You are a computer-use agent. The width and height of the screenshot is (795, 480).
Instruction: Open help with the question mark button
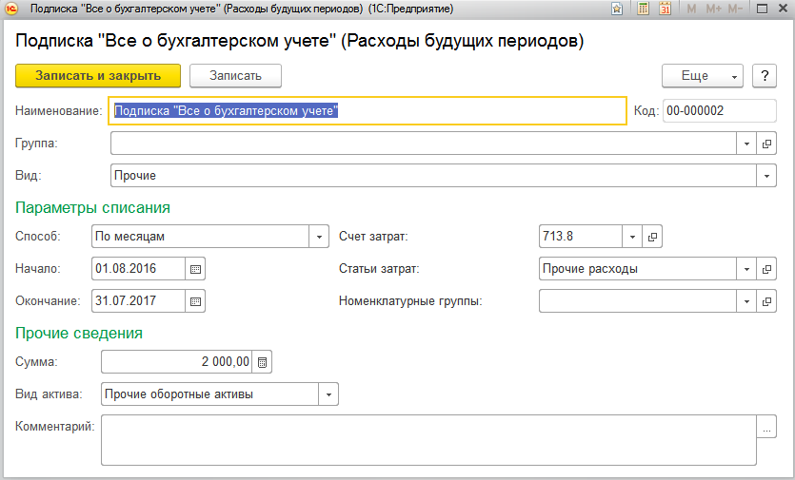[x=765, y=75]
